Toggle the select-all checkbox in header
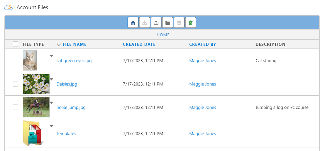This screenshot has width=323, height=151. click(16, 44)
